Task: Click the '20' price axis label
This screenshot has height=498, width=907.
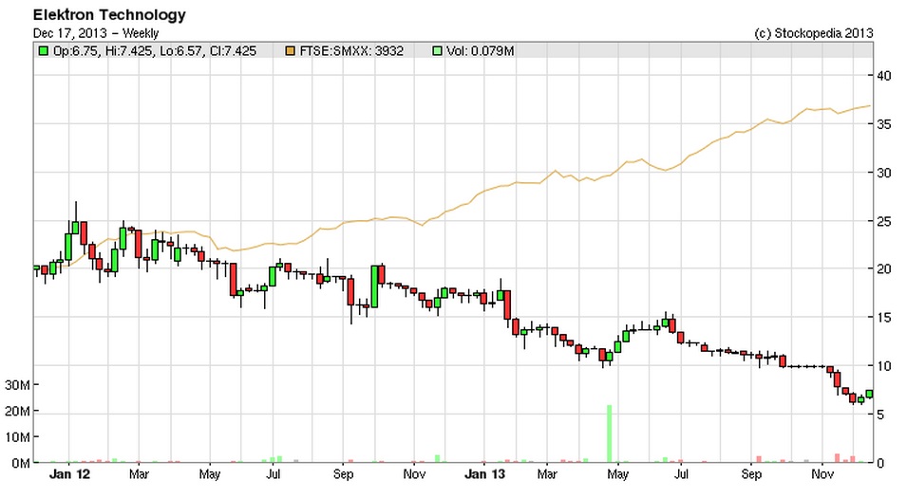Action: point(884,269)
